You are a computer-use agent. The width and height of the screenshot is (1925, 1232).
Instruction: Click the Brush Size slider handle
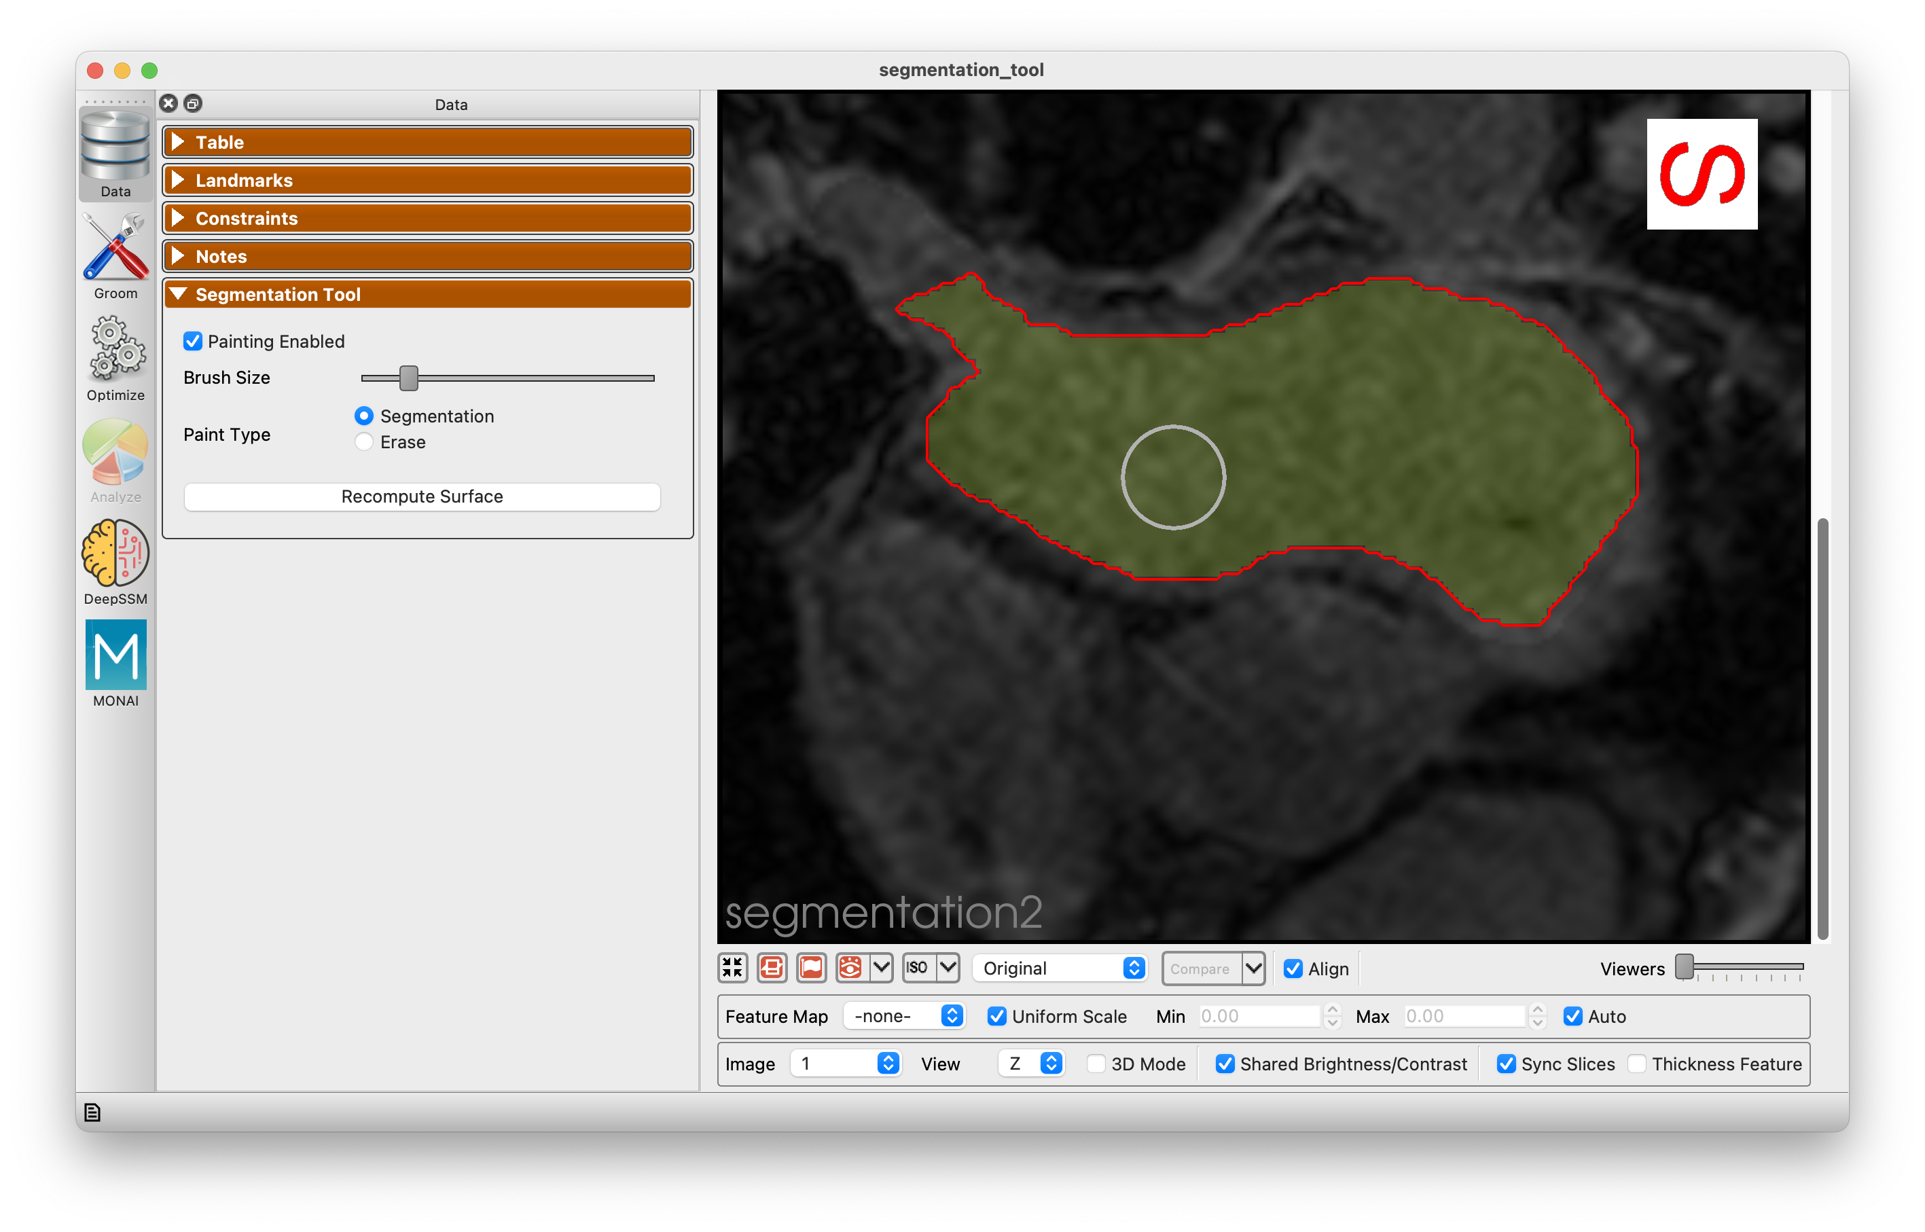point(409,378)
